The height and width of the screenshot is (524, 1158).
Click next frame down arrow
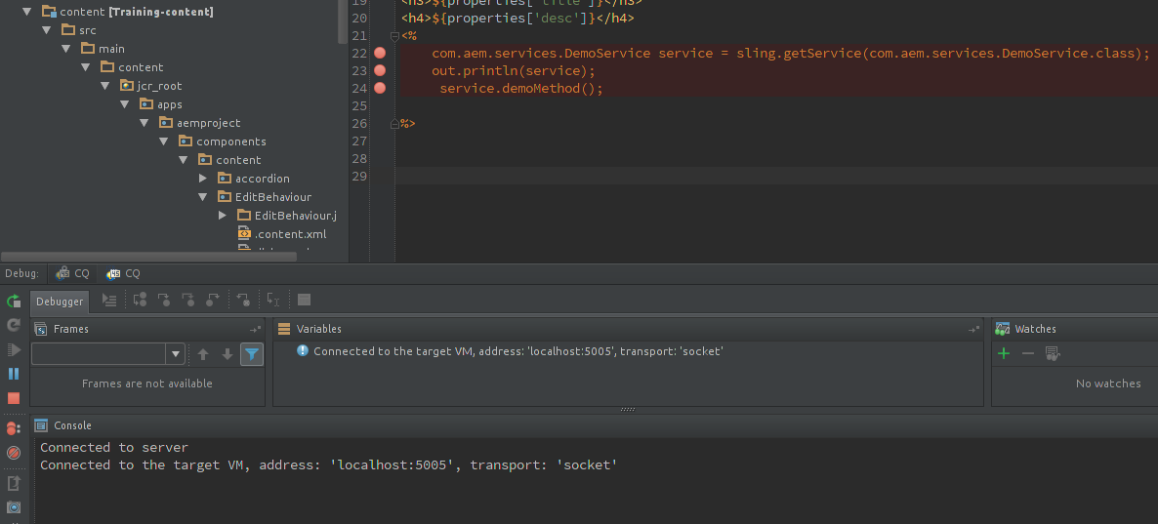pyautogui.click(x=227, y=354)
